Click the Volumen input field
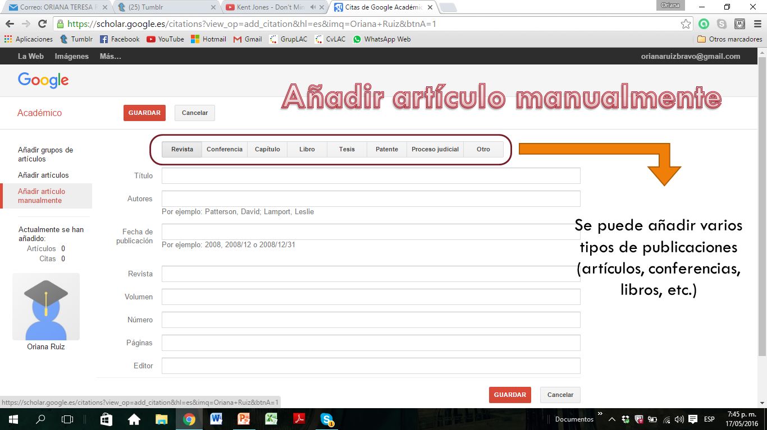Screen dimensions: 767x430 tap(371, 297)
